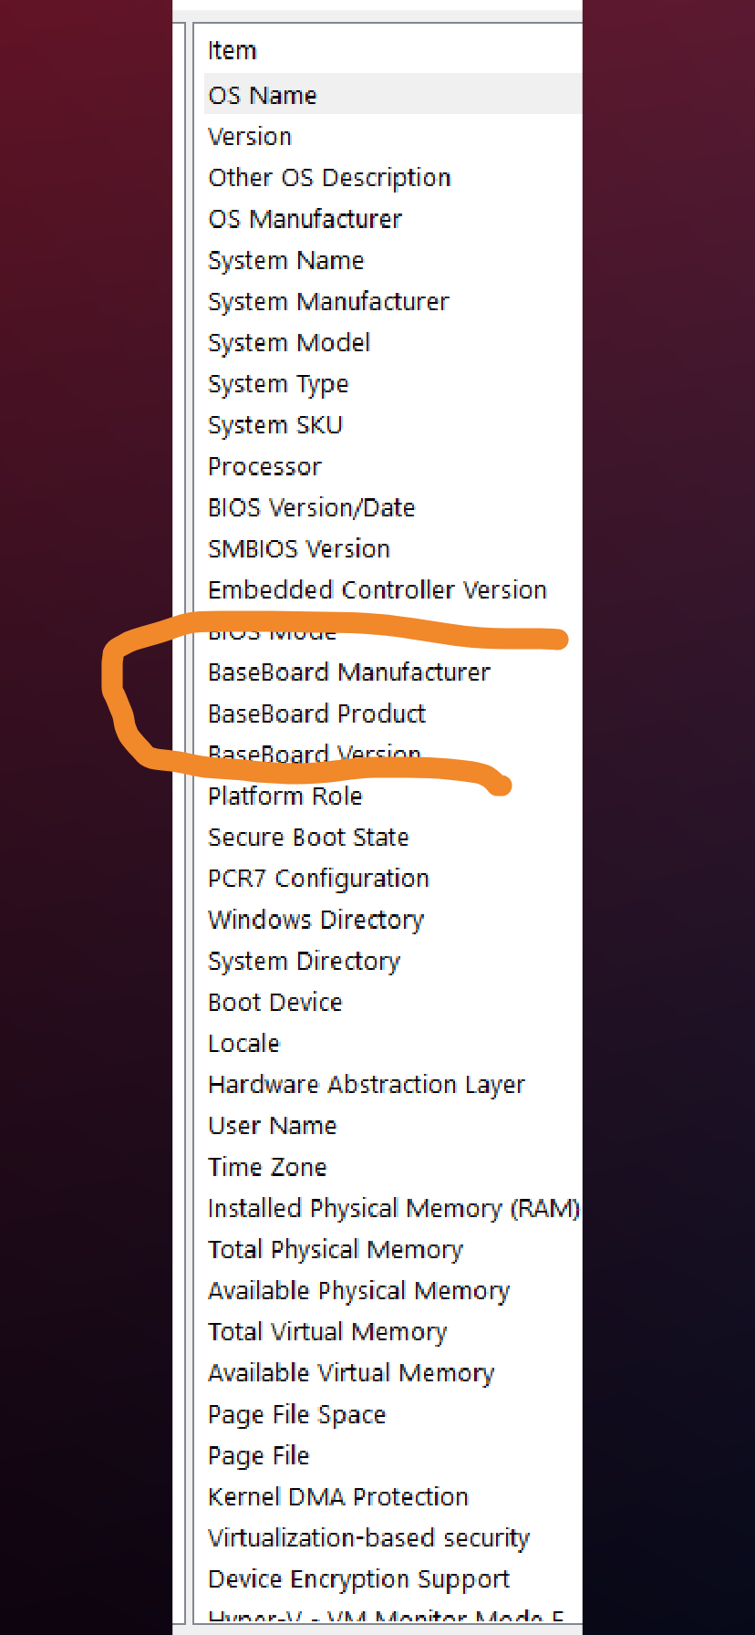This screenshot has width=755, height=1635.
Task: Select the BaseBoard Manufacturer row
Action: point(348,672)
